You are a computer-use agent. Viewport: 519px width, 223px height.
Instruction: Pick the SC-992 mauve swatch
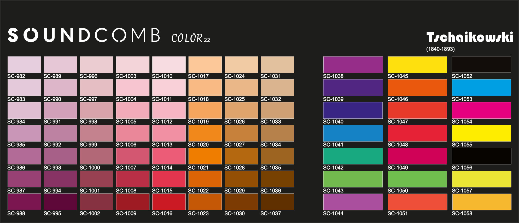coord(60,133)
